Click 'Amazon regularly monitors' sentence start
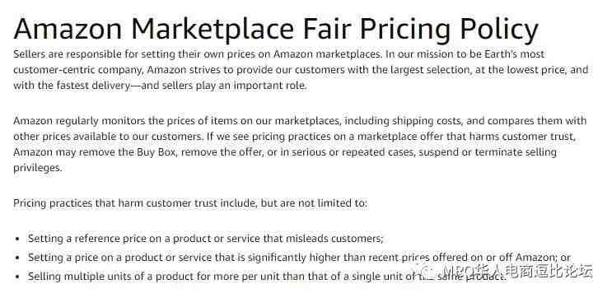 tap(79, 120)
